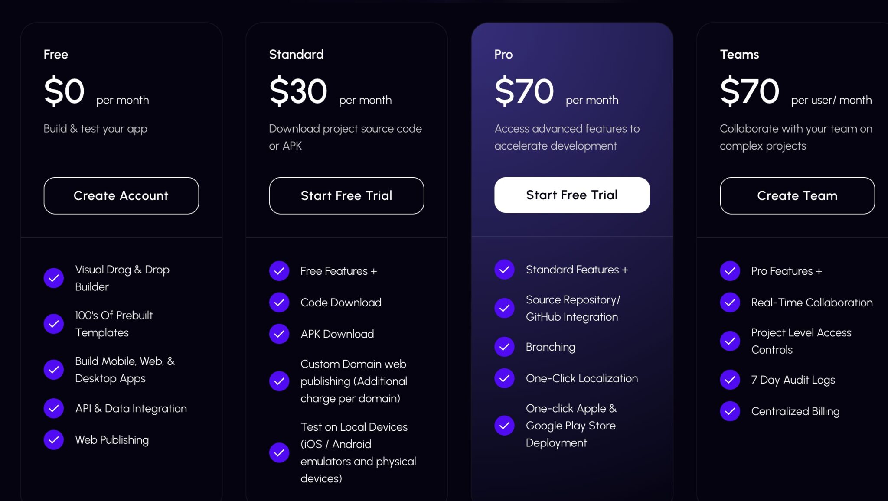The height and width of the screenshot is (501, 888).
Task: Select the Real-Time Collaboration checkmark icon
Action: click(x=730, y=302)
